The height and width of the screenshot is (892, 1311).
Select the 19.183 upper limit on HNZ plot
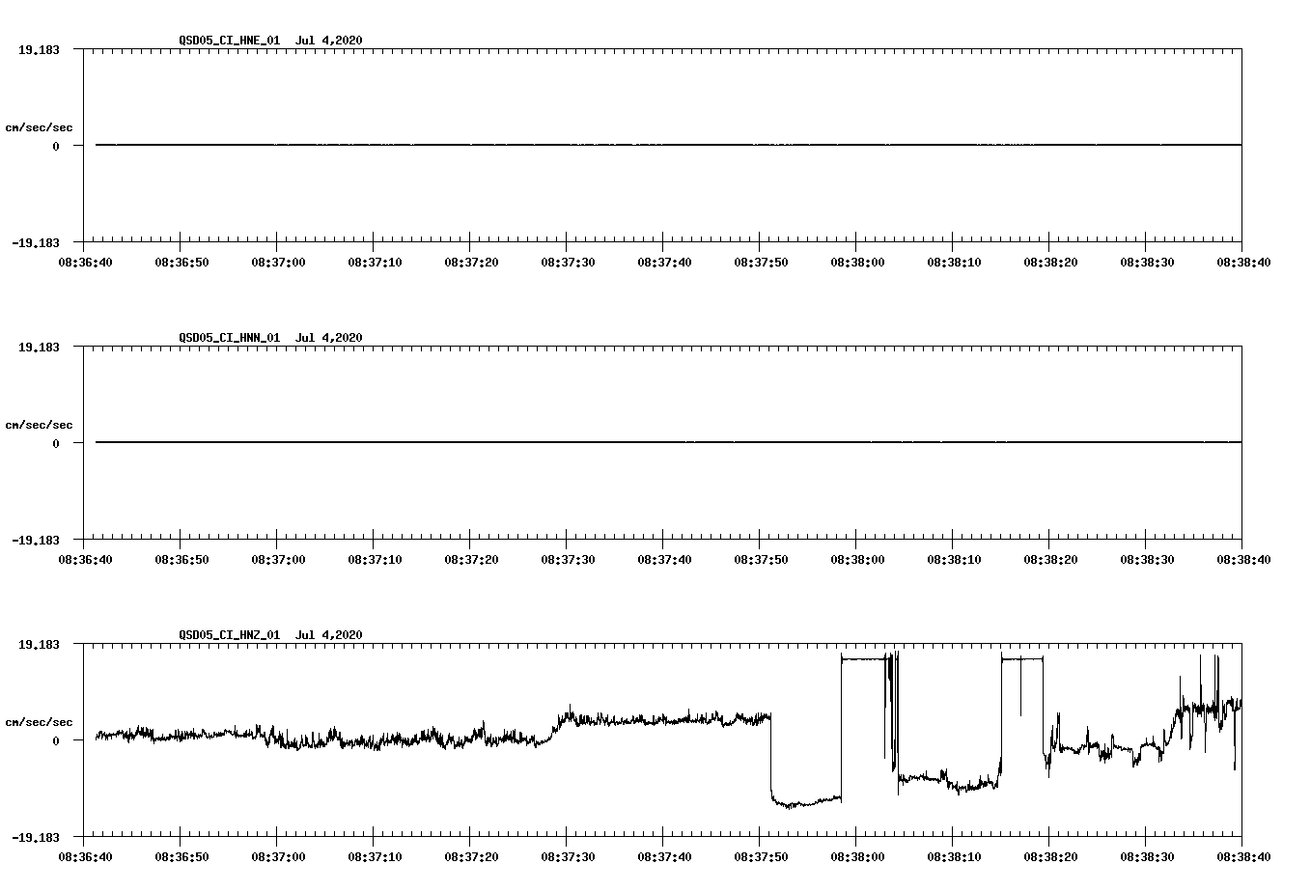click(x=39, y=644)
